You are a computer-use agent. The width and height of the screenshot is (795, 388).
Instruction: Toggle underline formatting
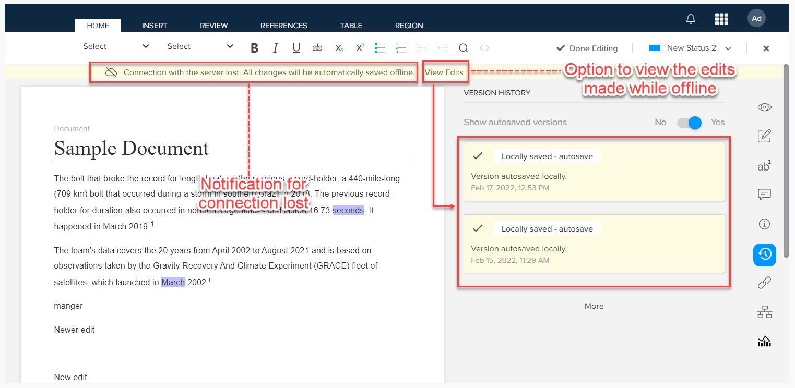click(x=296, y=48)
